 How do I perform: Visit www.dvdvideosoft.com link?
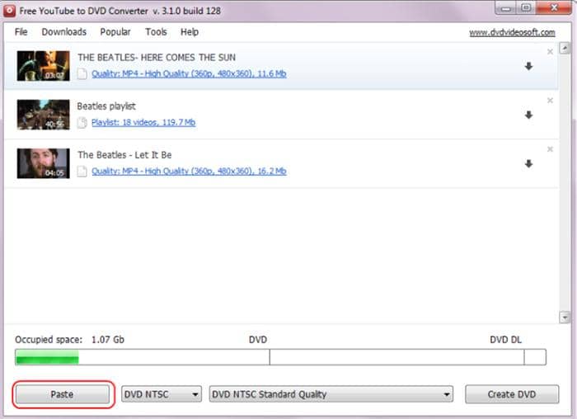pyautogui.click(x=512, y=32)
